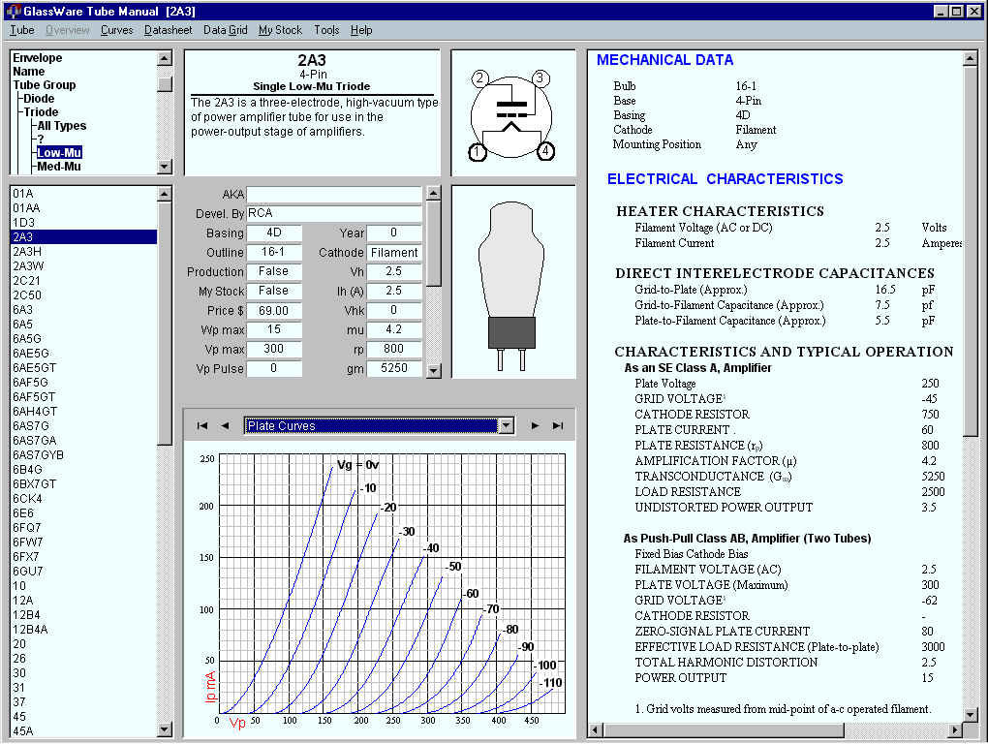Open the Plate Curves dropdown
This screenshot has height=744, width=988.
[507, 426]
